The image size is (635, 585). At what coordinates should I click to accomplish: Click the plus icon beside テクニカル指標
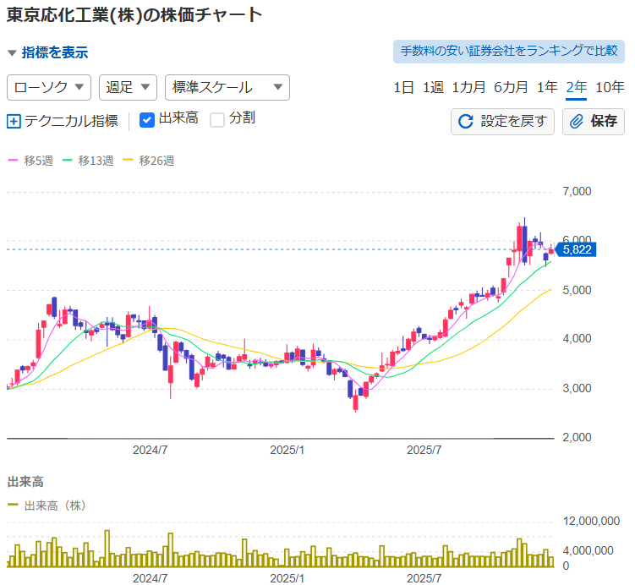(x=14, y=121)
